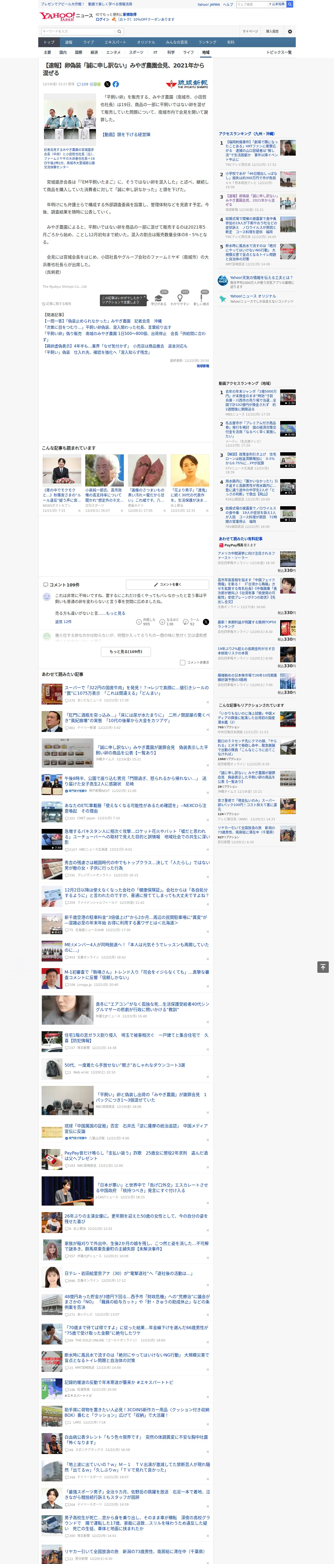Expand first comment with もっと見る
Screen dimensions: 334x1564
pos(116,613)
